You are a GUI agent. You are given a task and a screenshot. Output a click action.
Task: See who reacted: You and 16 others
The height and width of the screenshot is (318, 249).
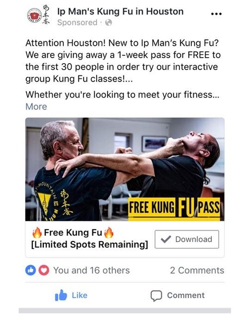[92, 270]
